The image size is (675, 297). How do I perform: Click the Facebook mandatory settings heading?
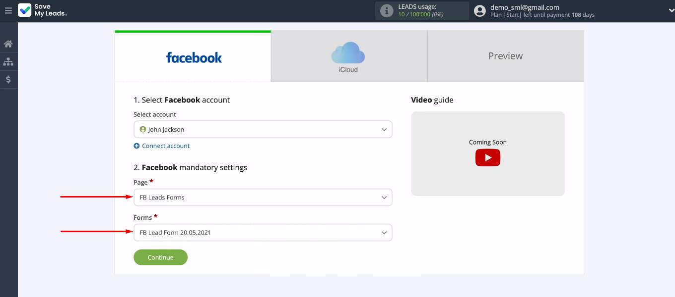coord(190,167)
